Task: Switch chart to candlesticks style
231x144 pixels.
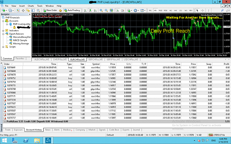Action: click(90, 10)
